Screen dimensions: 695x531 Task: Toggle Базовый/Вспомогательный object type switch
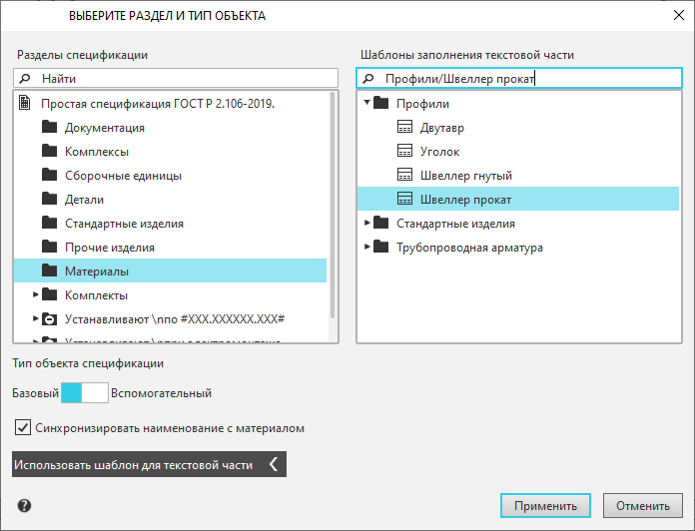85,393
